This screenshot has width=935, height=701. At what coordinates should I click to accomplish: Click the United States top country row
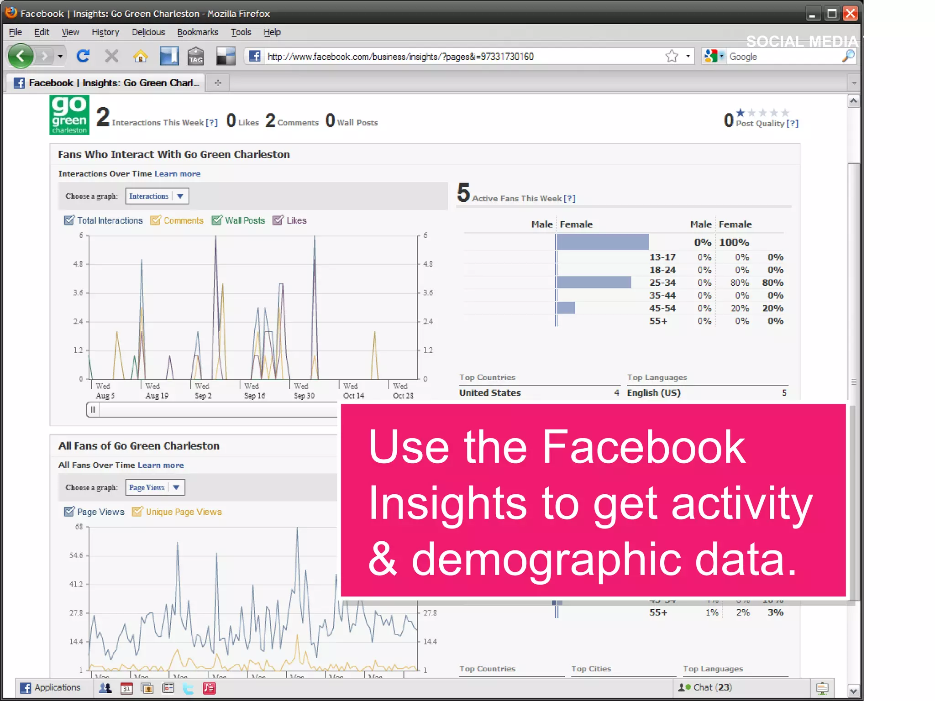pos(539,393)
